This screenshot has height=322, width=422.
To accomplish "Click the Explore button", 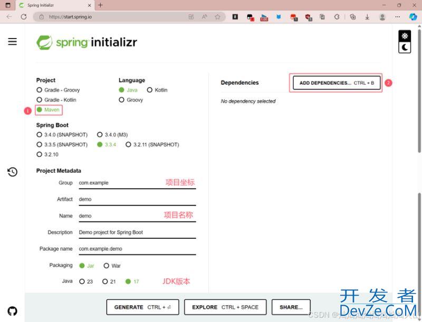I will click(225, 307).
